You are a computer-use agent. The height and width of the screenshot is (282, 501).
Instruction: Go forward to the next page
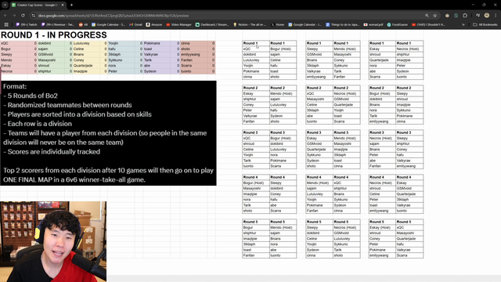(14, 16)
